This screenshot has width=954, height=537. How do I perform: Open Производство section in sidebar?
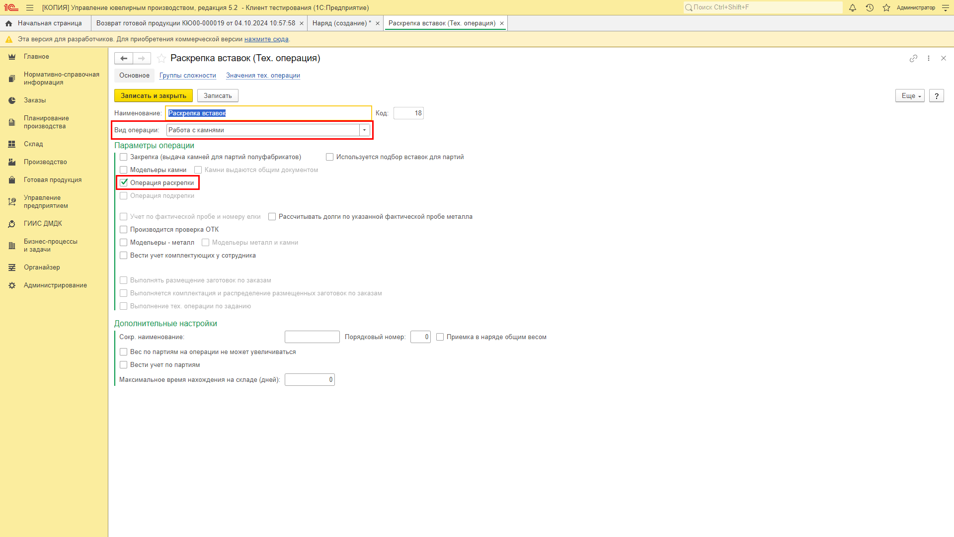click(45, 162)
